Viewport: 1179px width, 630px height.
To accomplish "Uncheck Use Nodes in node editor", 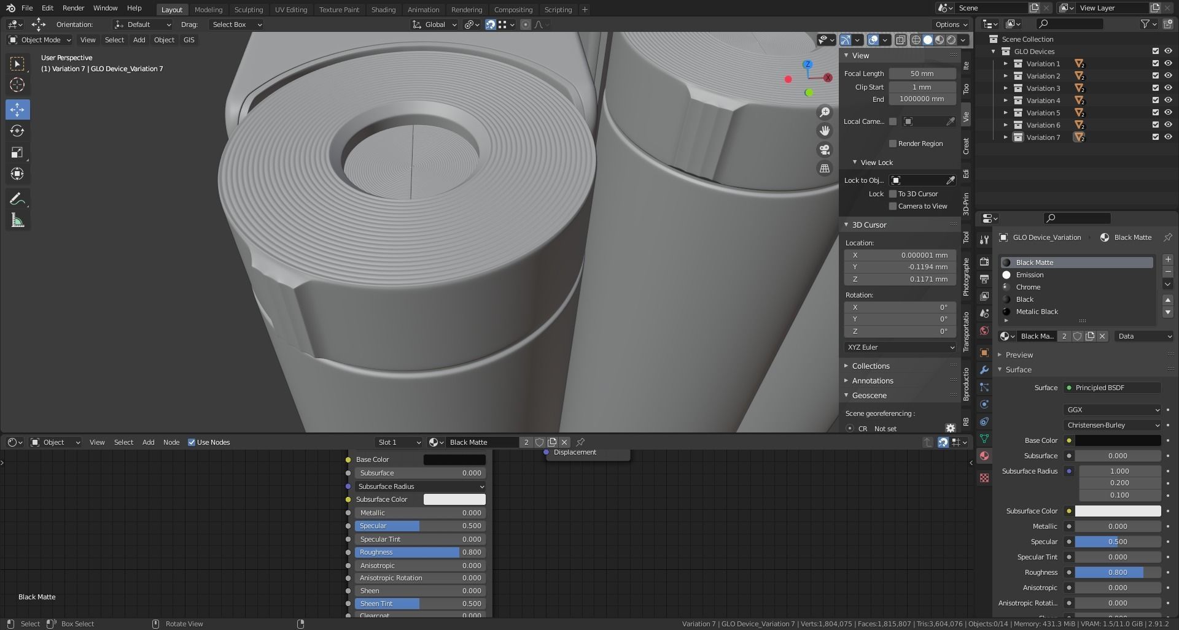I will click(x=192, y=442).
